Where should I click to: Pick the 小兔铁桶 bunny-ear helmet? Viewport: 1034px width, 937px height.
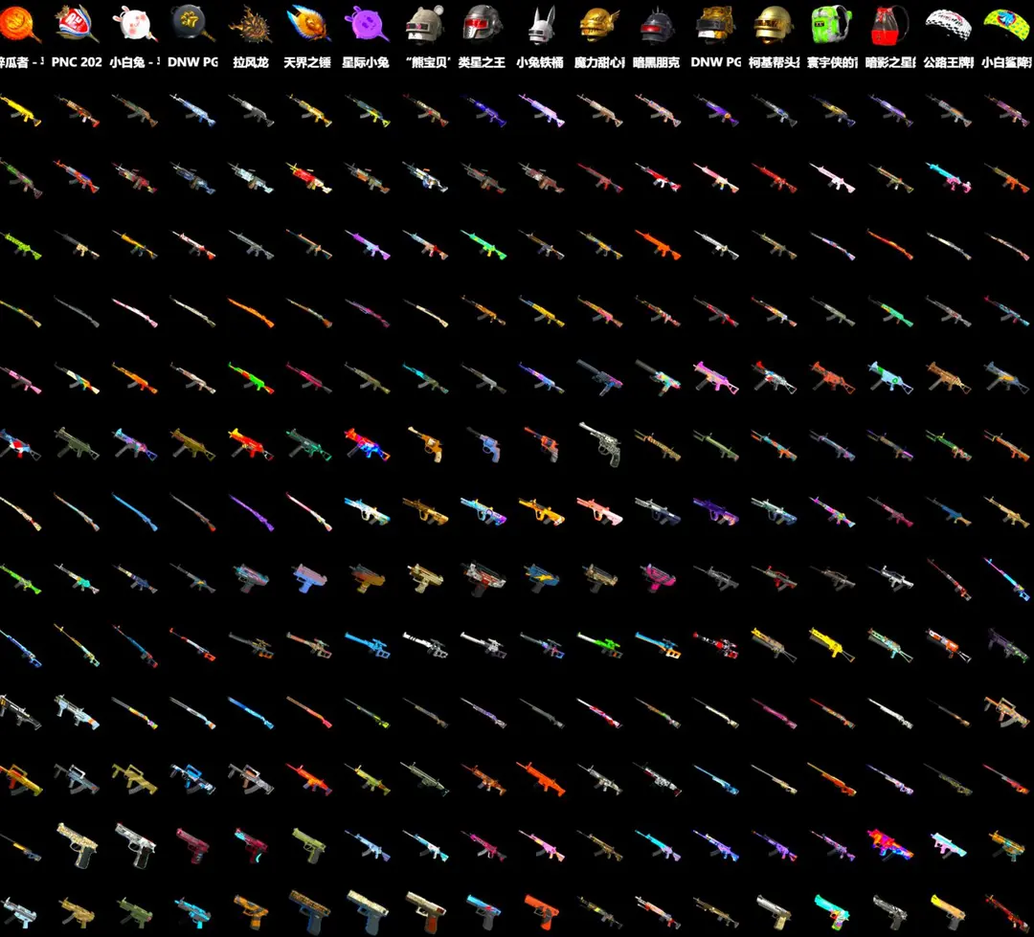[x=540, y=24]
